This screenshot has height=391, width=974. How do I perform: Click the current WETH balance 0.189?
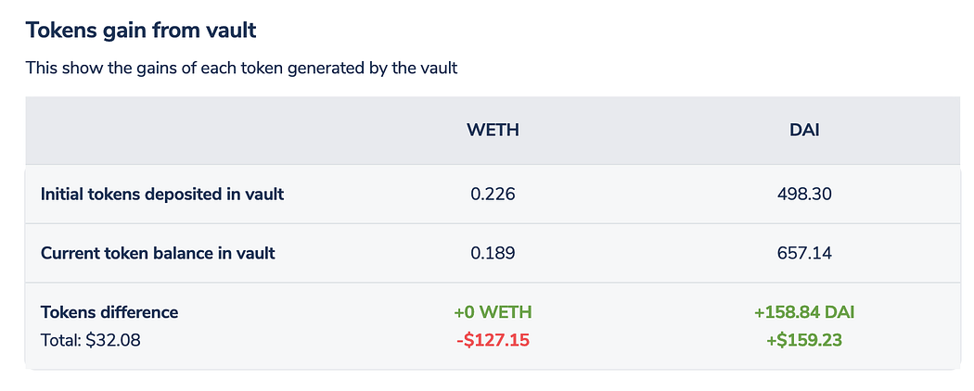tap(493, 253)
